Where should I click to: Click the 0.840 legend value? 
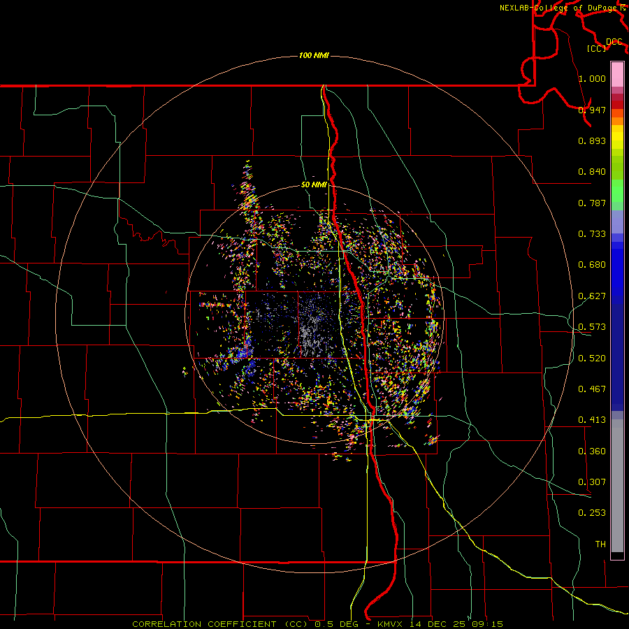[592, 172]
